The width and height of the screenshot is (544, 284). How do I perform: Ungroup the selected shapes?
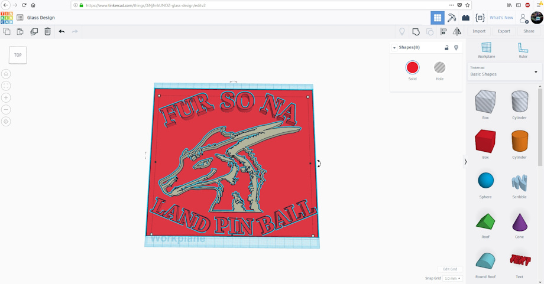pyautogui.click(x=430, y=32)
